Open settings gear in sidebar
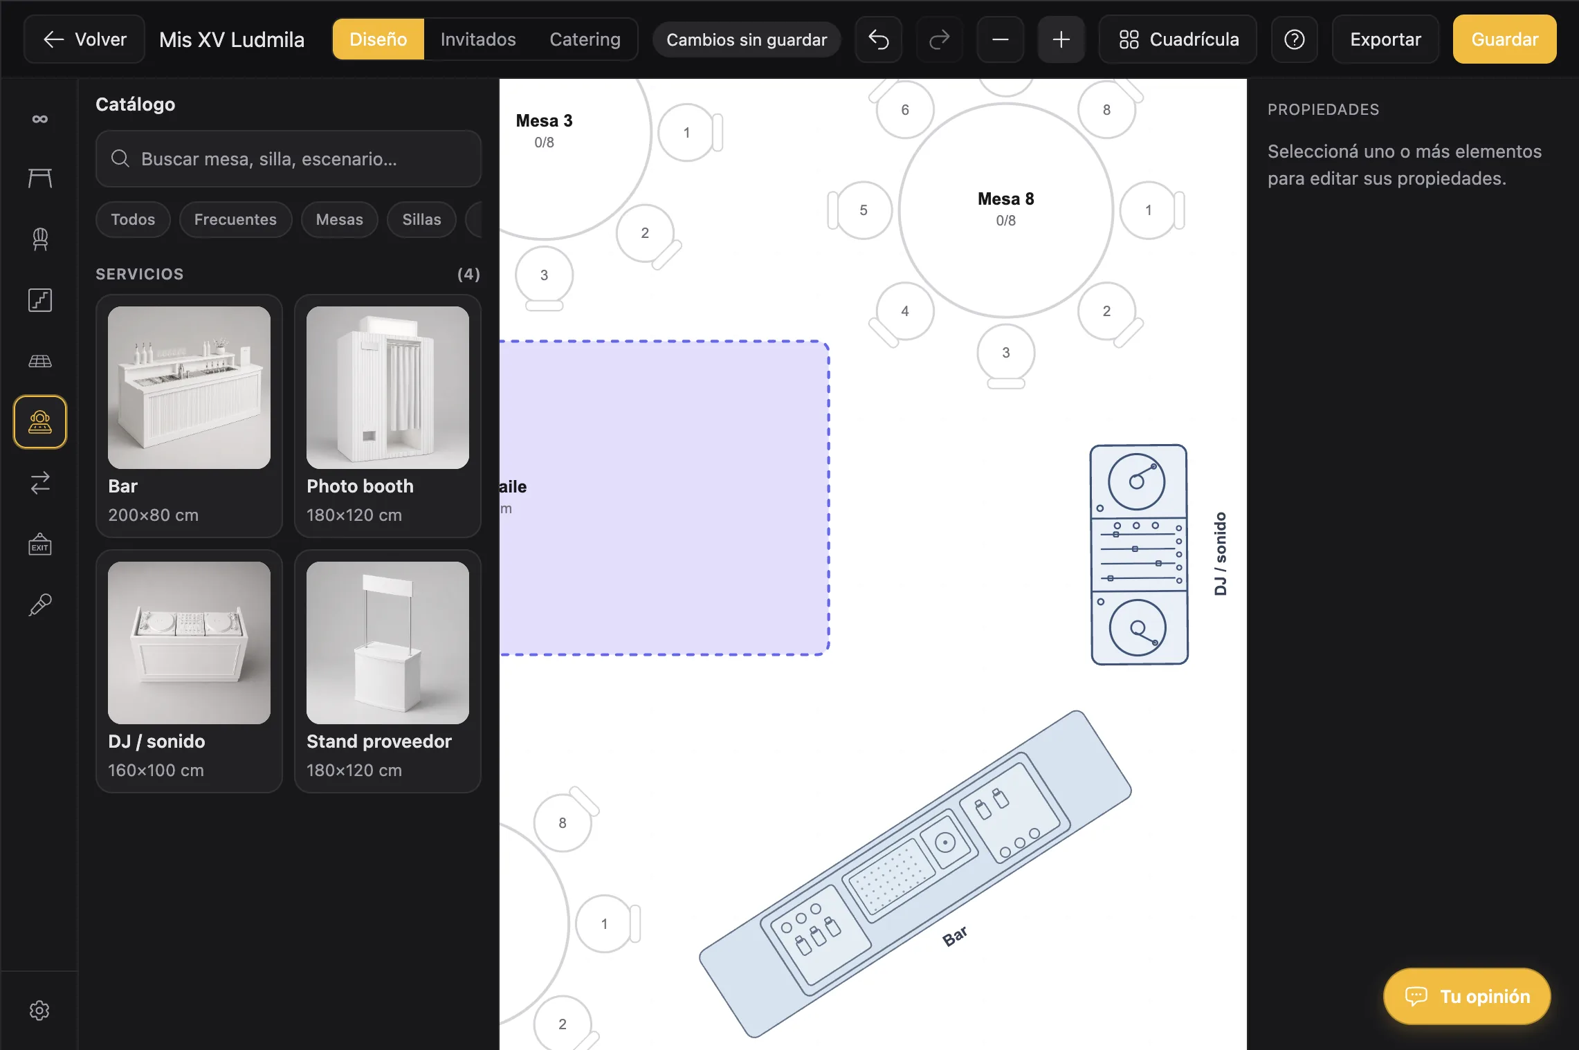Screen dimensions: 1579x1050 point(39,1011)
